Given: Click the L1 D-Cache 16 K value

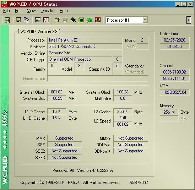Looking at the screenshot, I should pos(57,118).
